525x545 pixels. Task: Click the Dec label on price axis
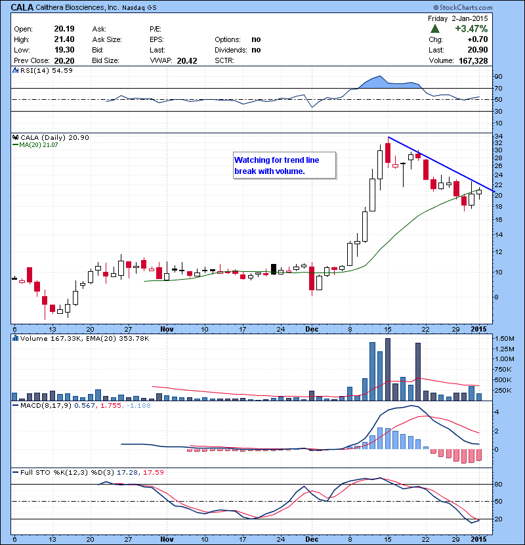(x=312, y=329)
